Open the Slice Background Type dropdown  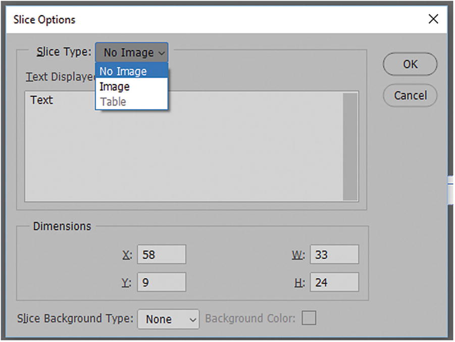[168, 319]
